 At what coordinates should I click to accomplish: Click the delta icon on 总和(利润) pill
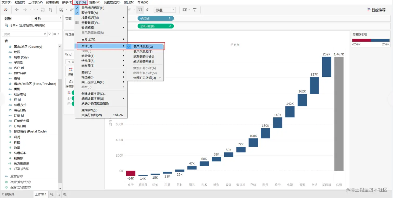coord(170,26)
